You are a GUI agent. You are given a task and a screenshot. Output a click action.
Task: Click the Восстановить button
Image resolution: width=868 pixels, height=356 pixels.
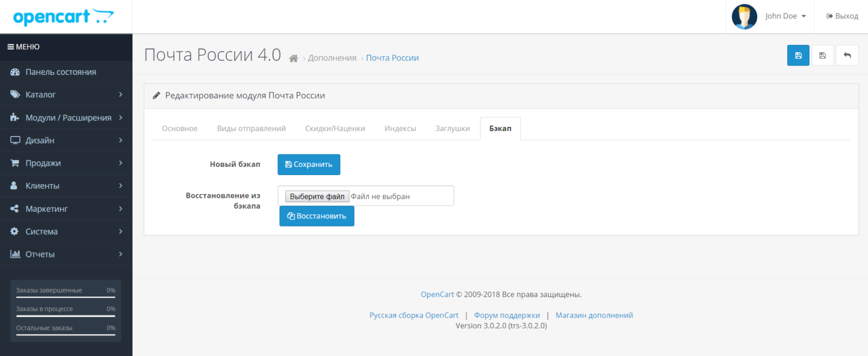[317, 216]
